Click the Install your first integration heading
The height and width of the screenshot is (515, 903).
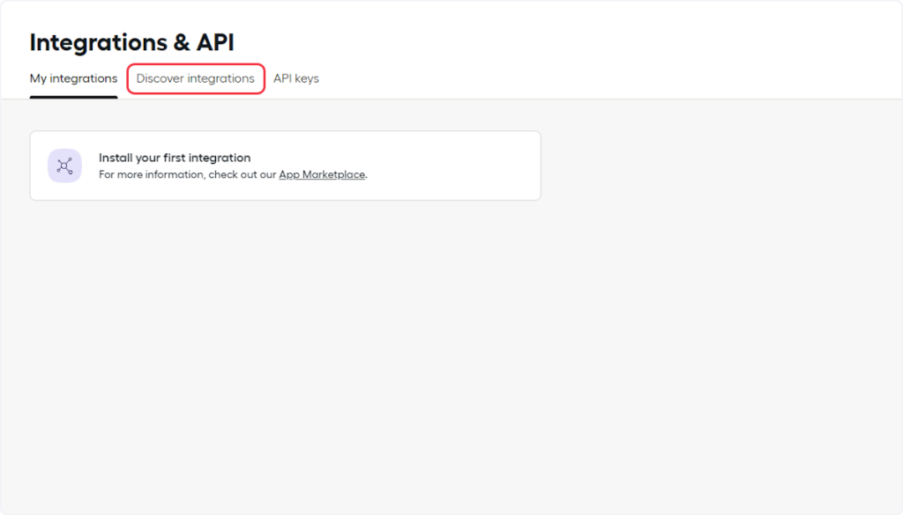point(175,158)
